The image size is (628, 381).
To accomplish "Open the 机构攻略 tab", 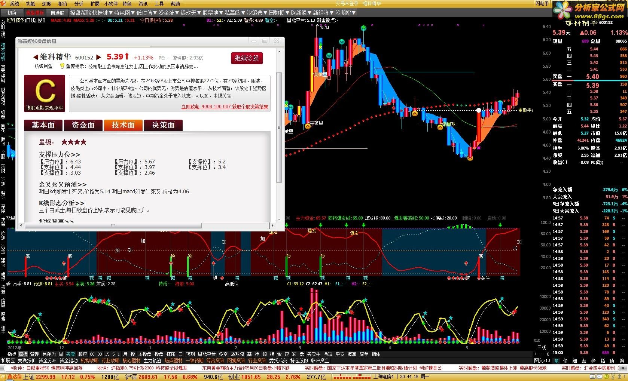I will pos(89,360).
